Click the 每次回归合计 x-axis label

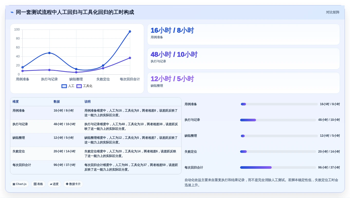[x=130, y=79]
